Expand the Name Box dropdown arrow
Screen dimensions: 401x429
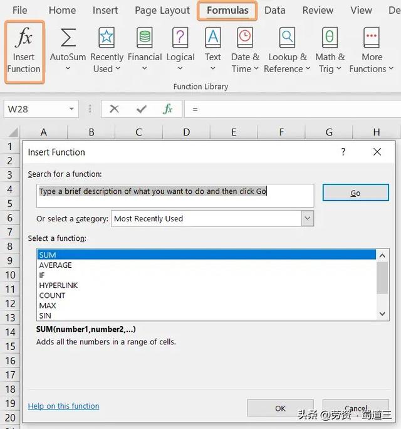click(x=71, y=109)
